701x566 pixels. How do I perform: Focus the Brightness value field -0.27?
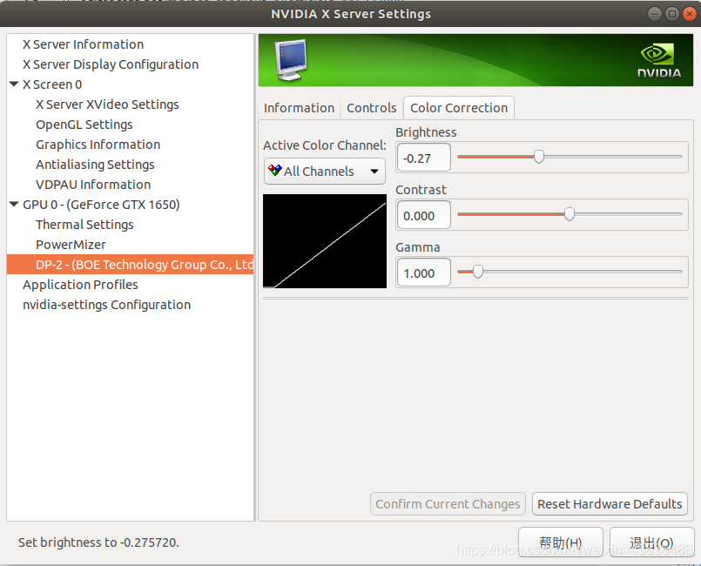tap(423, 158)
